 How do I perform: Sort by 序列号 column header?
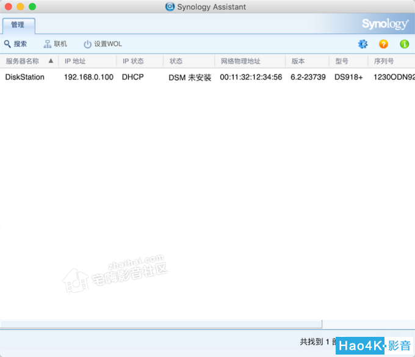[391, 61]
